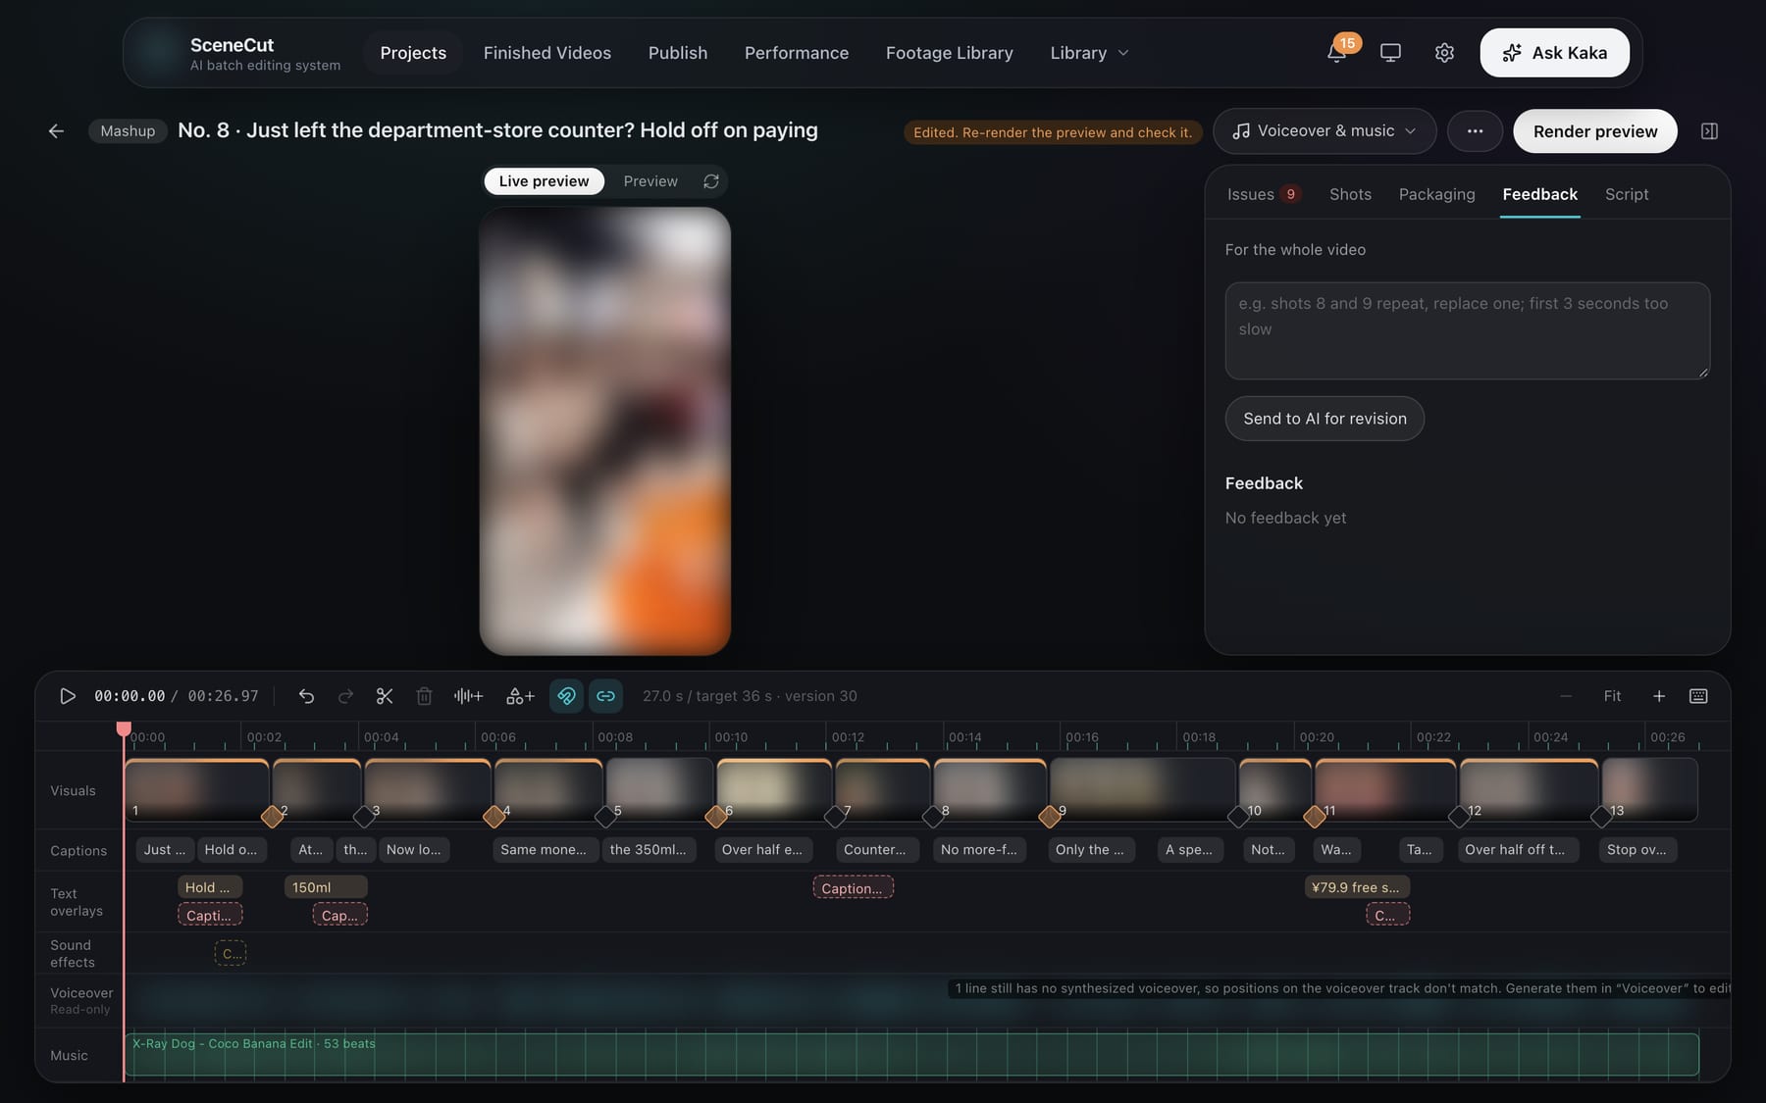Focus the whole-video feedback text box
The height and width of the screenshot is (1103, 1766).
click(1467, 330)
